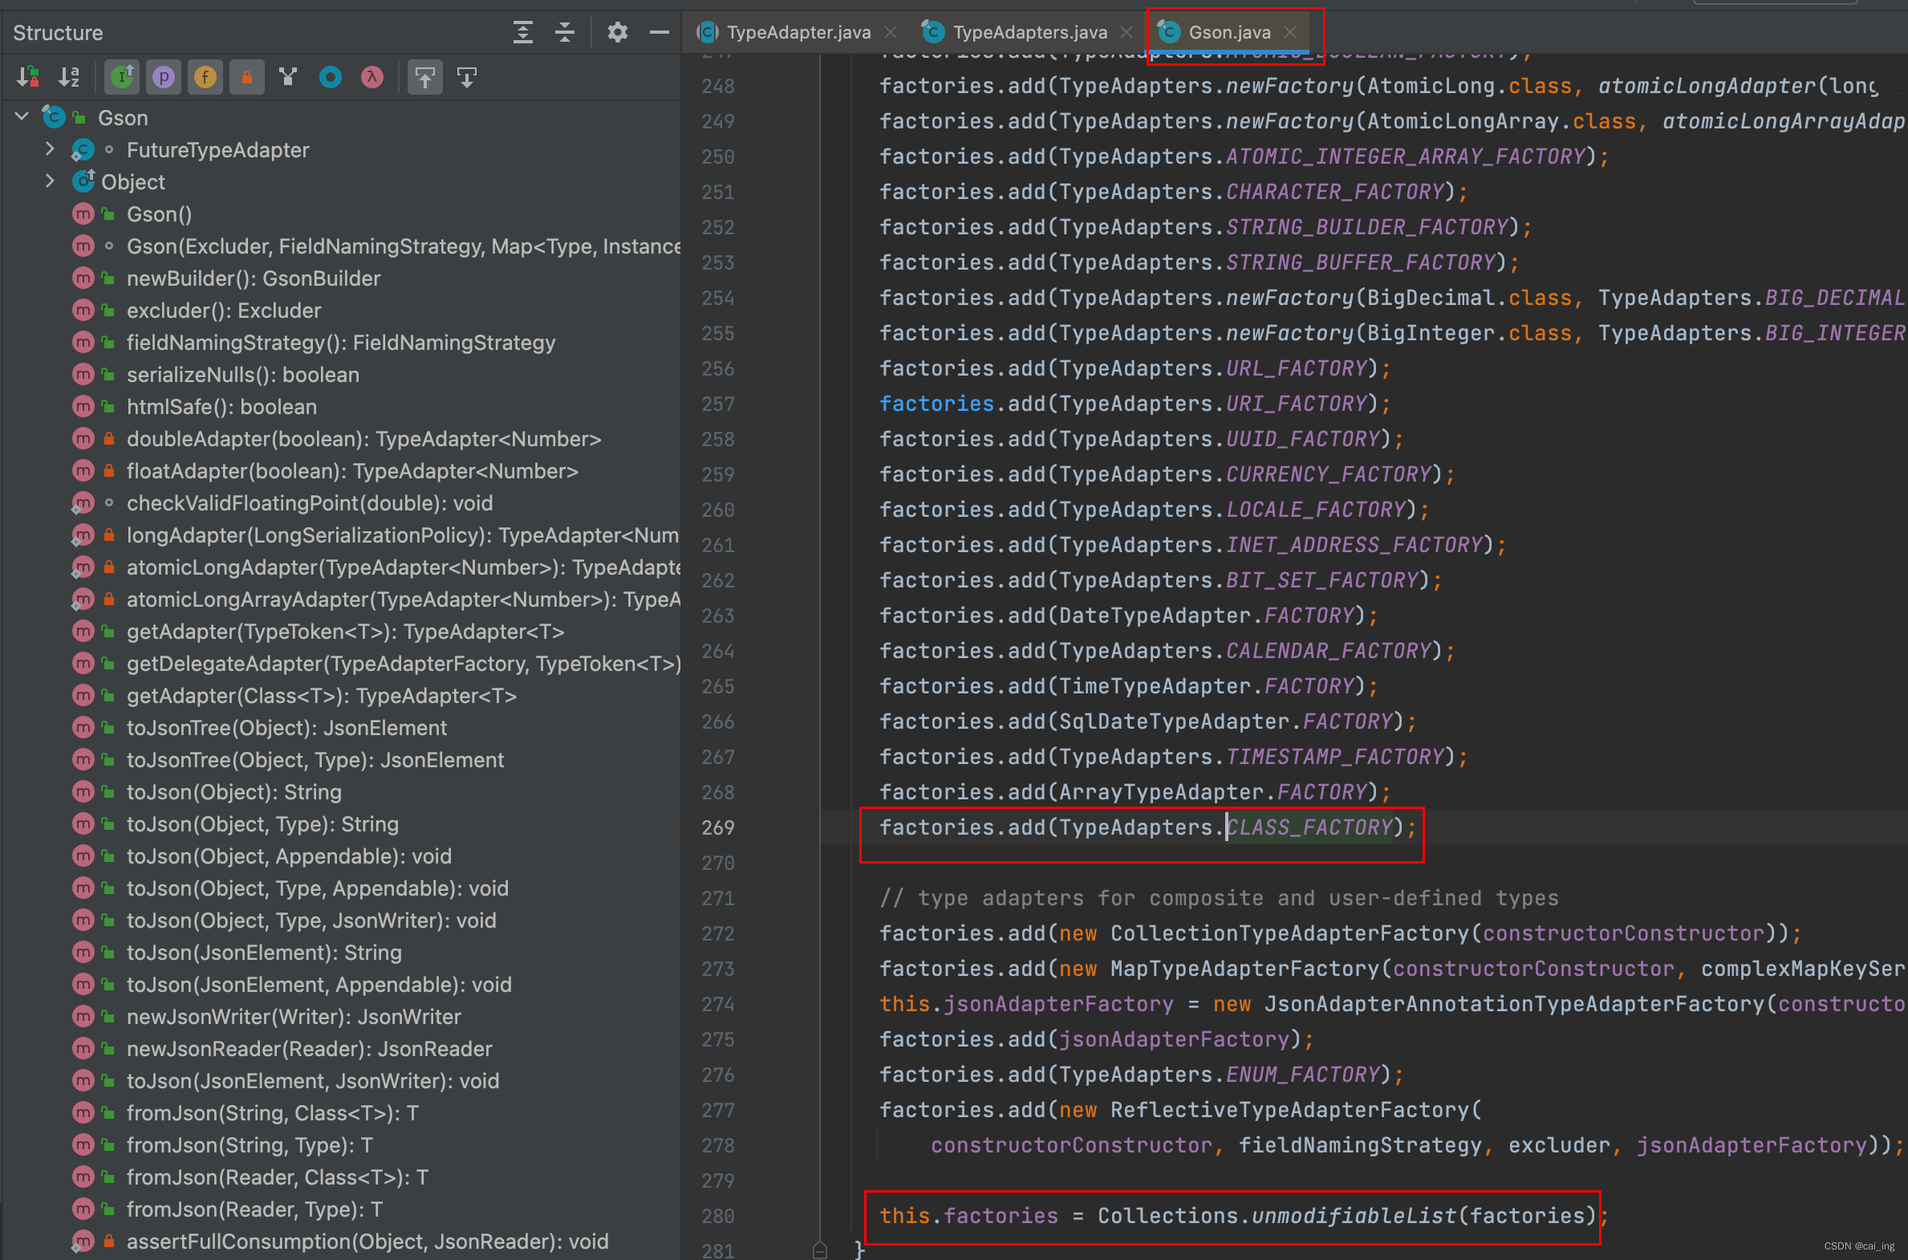Select checkValidFloatingPoint(double) method
The width and height of the screenshot is (1908, 1260).
(x=309, y=503)
